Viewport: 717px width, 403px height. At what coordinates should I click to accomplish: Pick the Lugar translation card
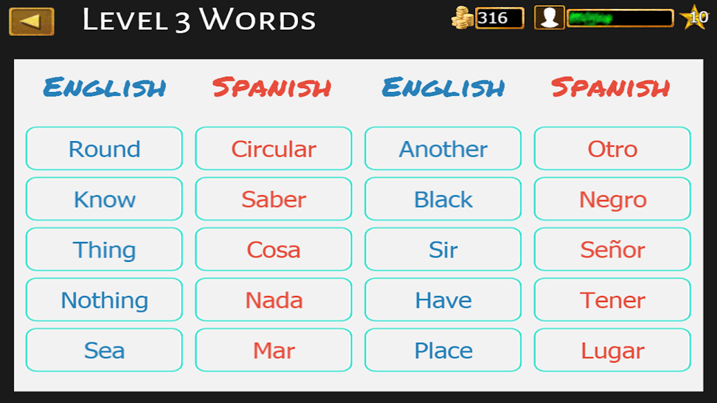(612, 349)
